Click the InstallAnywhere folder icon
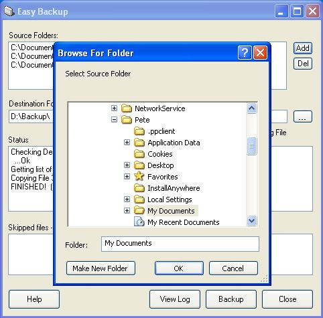The width and height of the screenshot is (323, 318). 139,188
